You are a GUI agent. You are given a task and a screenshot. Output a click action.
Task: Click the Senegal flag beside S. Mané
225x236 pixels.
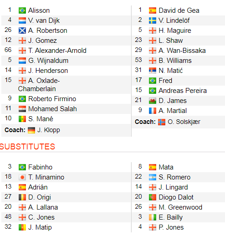click(x=22, y=119)
